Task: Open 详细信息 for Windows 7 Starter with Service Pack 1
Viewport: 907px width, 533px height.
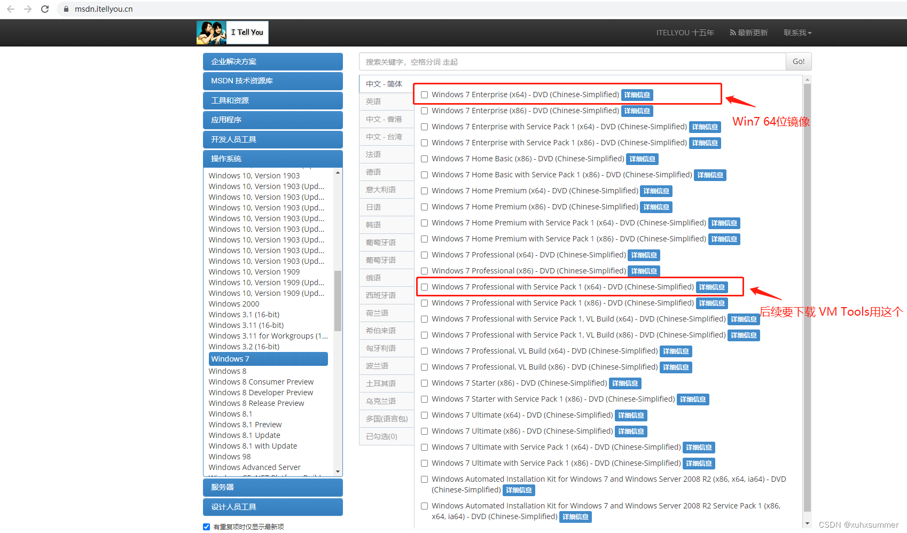Action: coord(693,399)
